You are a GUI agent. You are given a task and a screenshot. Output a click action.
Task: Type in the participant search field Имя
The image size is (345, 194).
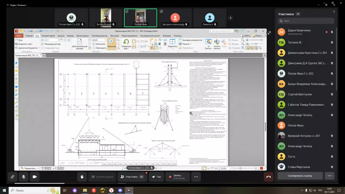click(307, 21)
